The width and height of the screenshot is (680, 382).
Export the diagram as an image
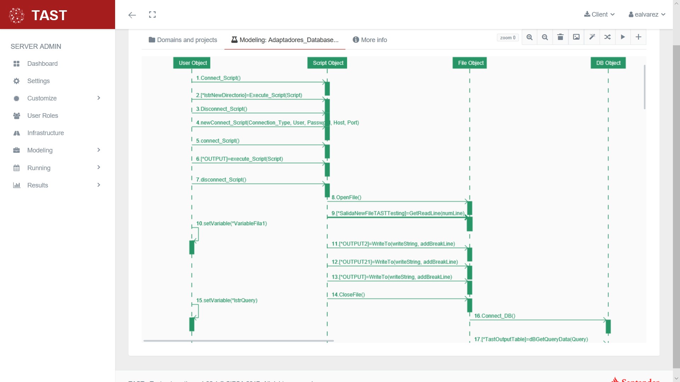coord(576,37)
